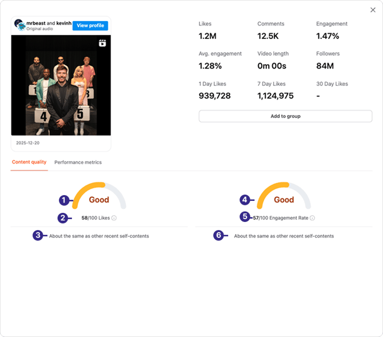Image resolution: width=383 pixels, height=337 pixels.
Task: Click the View profile button
Action: click(90, 26)
